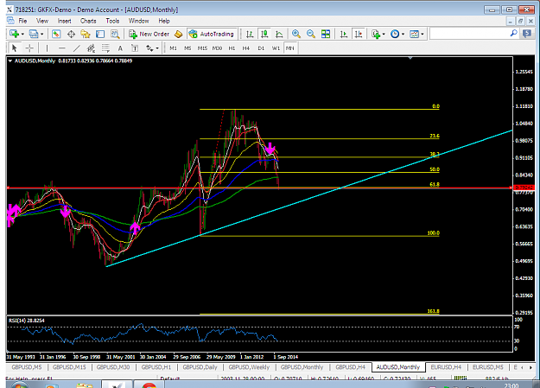The width and height of the screenshot is (540, 388).
Task: Open the New Chart icon
Action: click(14, 34)
